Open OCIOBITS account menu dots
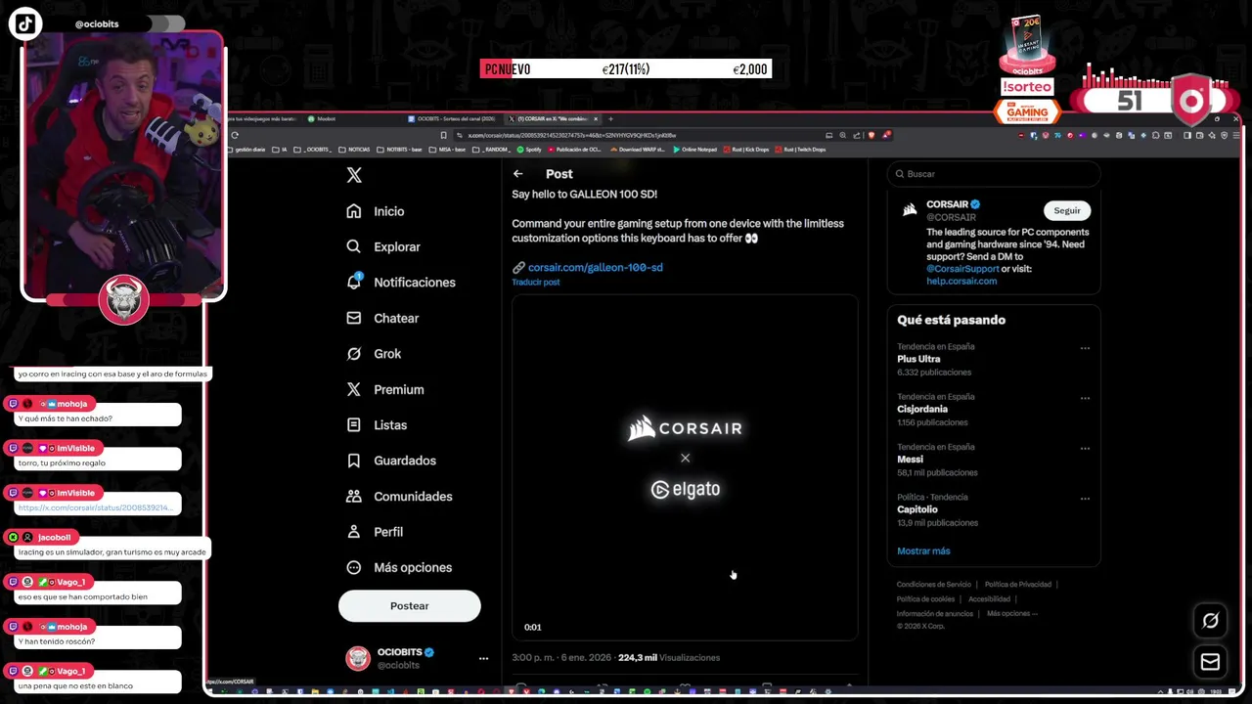 click(x=483, y=659)
